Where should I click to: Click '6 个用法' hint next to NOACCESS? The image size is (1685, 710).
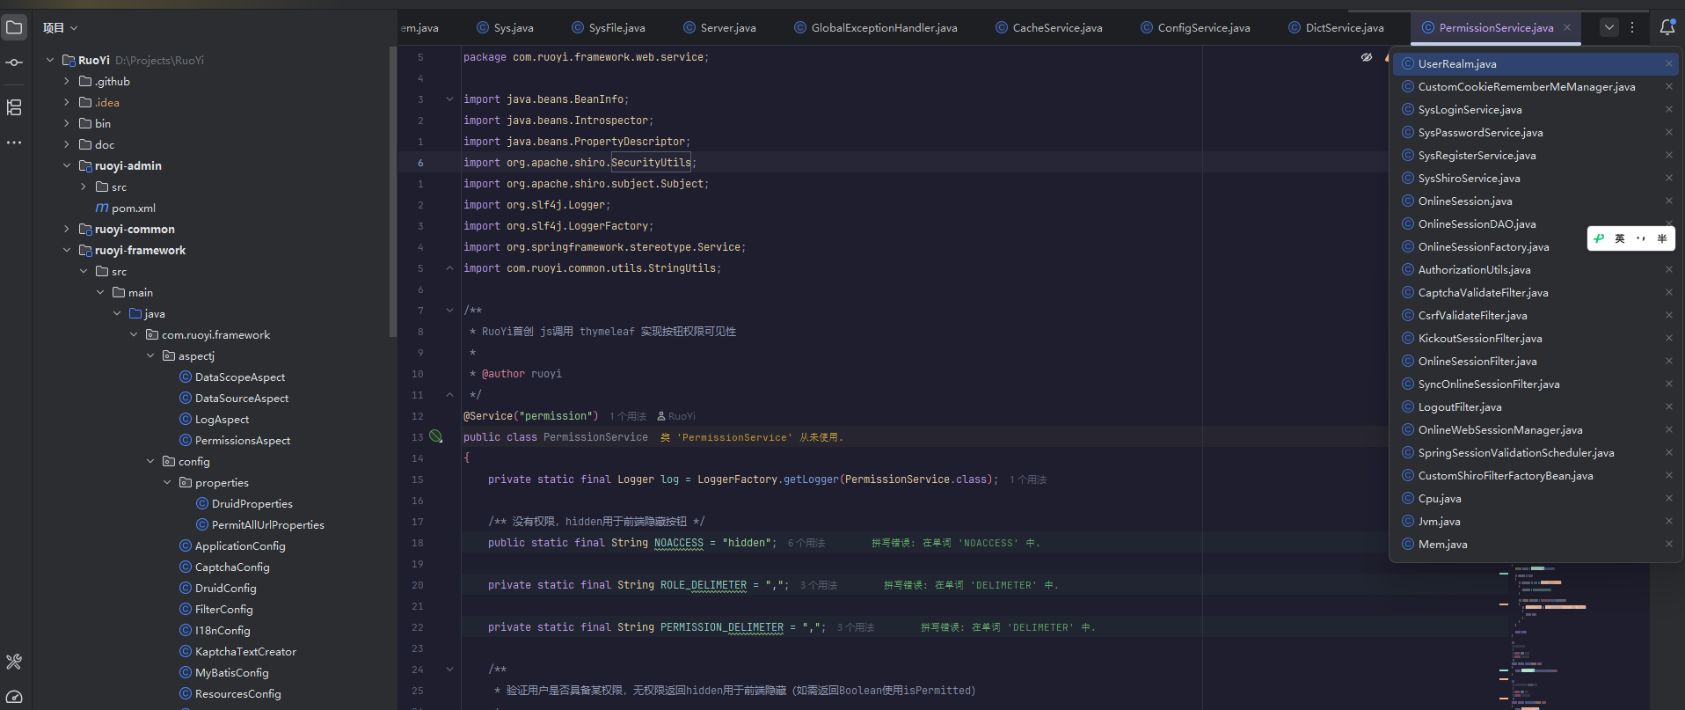pos(806,543)
